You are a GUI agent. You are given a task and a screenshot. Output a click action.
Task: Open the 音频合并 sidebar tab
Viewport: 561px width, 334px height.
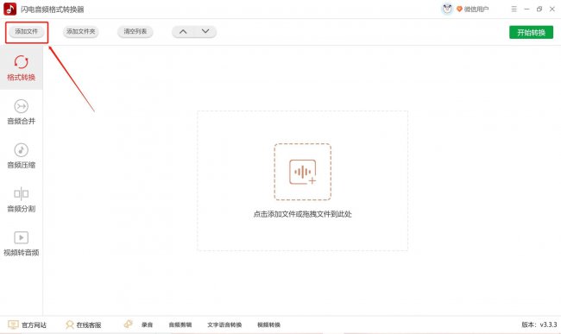[x=21, y=112]
